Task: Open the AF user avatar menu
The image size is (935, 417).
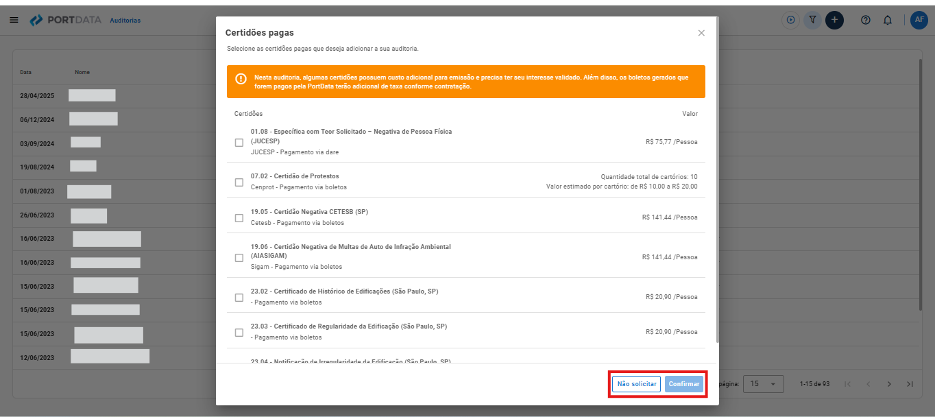Action: (919, 20)
